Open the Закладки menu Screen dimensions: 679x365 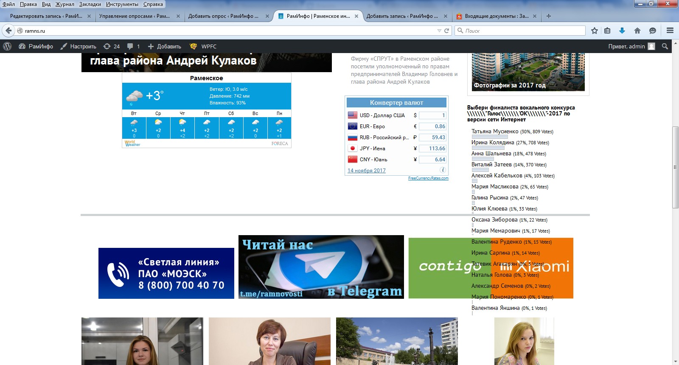[x=90, y=4]
